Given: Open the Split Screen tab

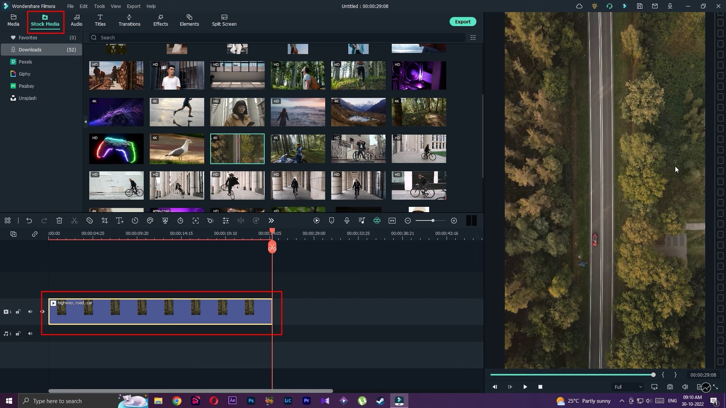Looking at the screenshot, I should [x=224, y=20].
